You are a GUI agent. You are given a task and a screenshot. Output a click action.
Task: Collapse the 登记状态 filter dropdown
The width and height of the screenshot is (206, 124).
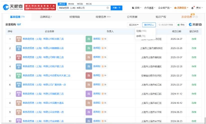pyautogui.click(x=149, y=25)
